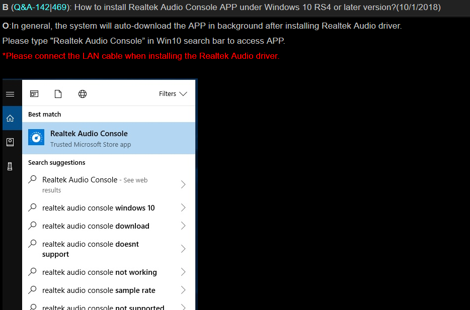Click search icon beside 'doesnt support' suggestion

pos(32,243)
